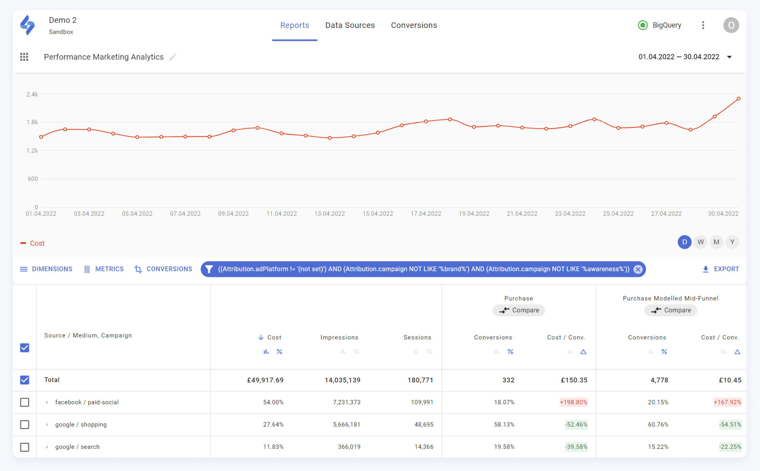The image size is (760, 471).
Task: Check the google / shopping row checkbox
Action: coord(24,424)
